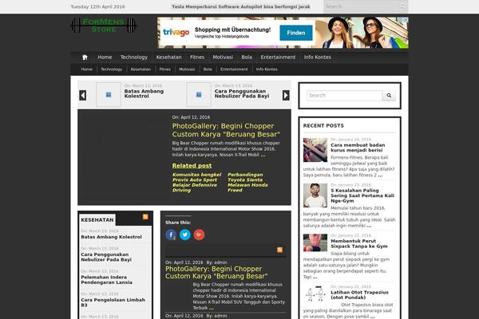Screen dimensions: 479x319
Task: Open Kesehatan in the main navigation
Action: 168,57
